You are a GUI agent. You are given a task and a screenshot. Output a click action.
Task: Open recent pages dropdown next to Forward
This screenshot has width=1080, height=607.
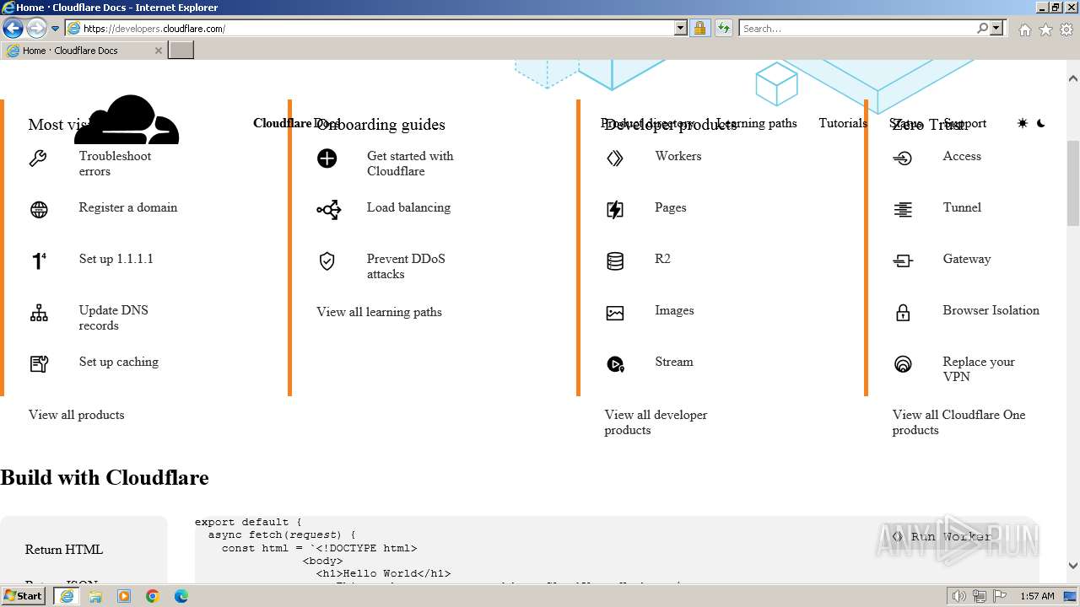coord(55,28)
